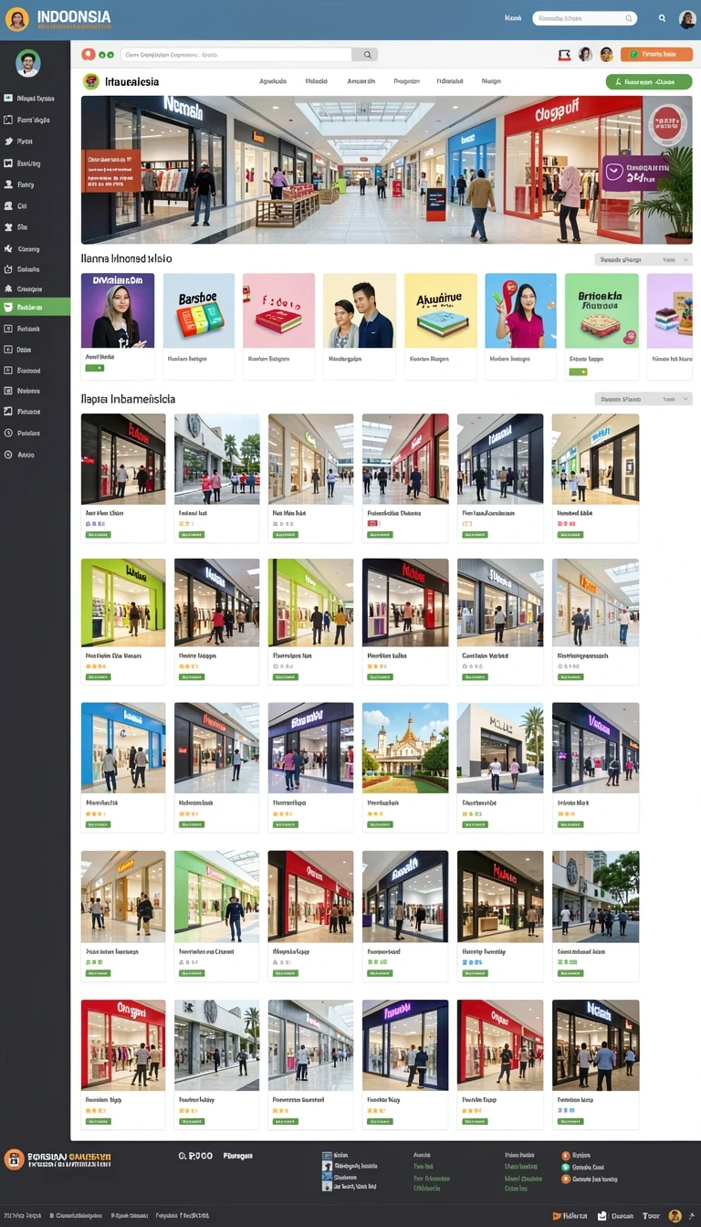This screenshot has height=1227, width=701.
Task: Click the orange avatar logo beside INDODNSIA
Action: 16,19
